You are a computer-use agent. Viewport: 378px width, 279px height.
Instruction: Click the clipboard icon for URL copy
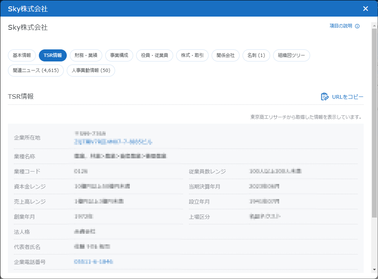tap(324, 97)
